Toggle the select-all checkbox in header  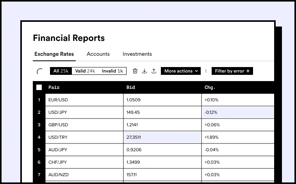coord(39,87)
